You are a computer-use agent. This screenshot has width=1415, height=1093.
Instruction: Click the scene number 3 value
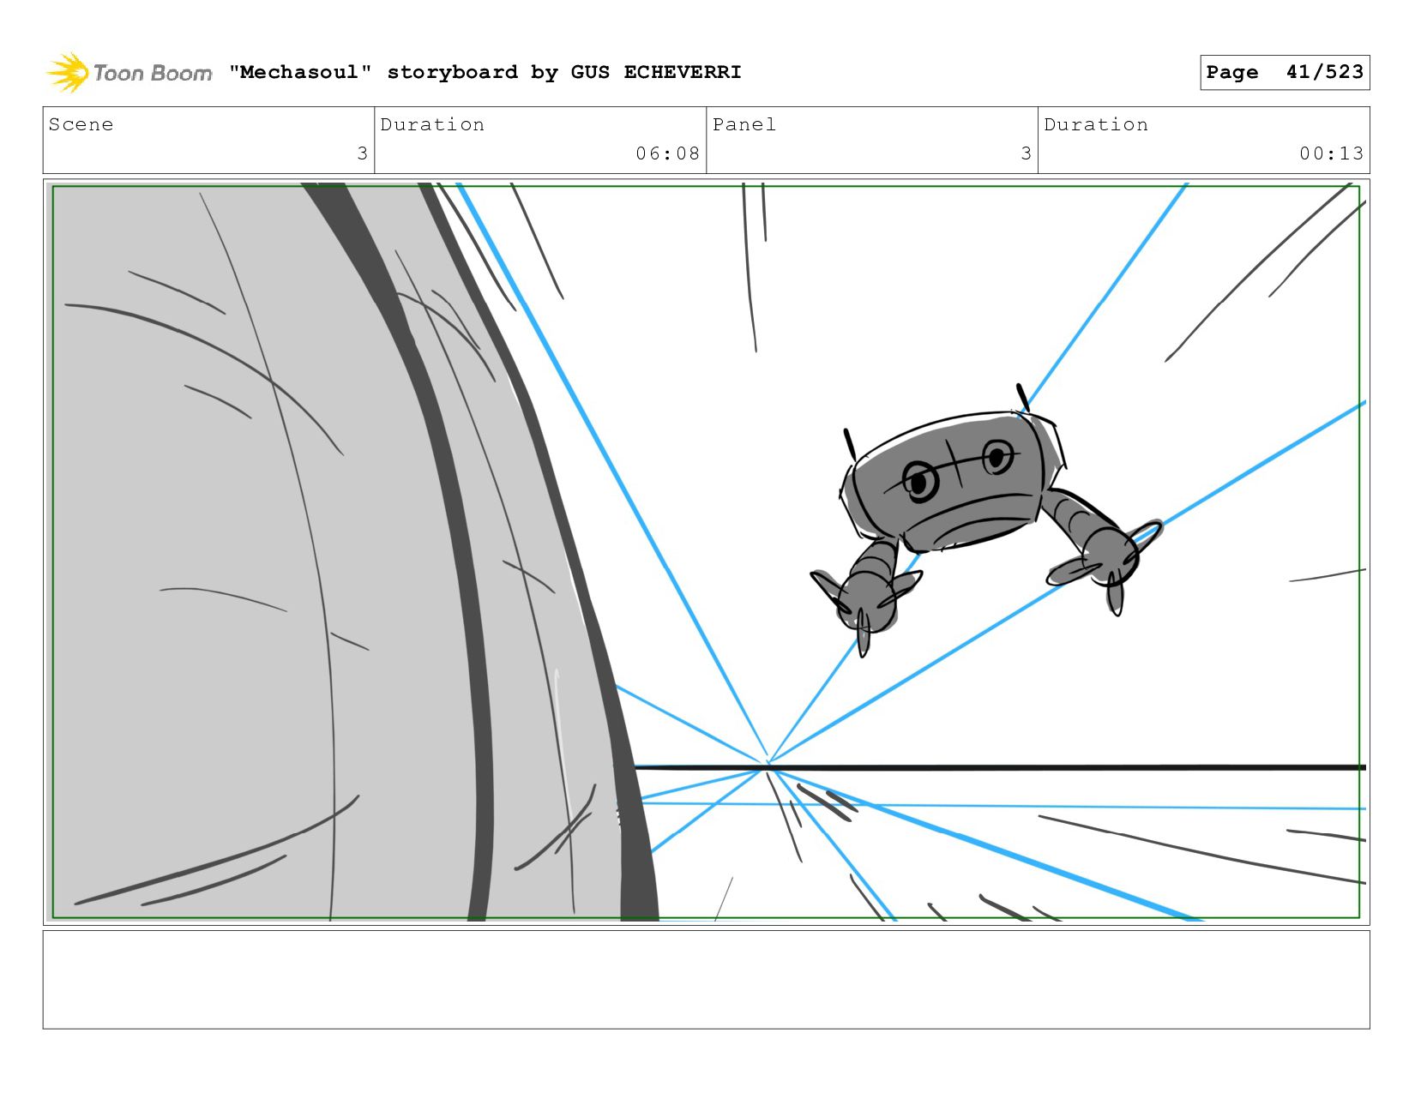coord(362,153)
